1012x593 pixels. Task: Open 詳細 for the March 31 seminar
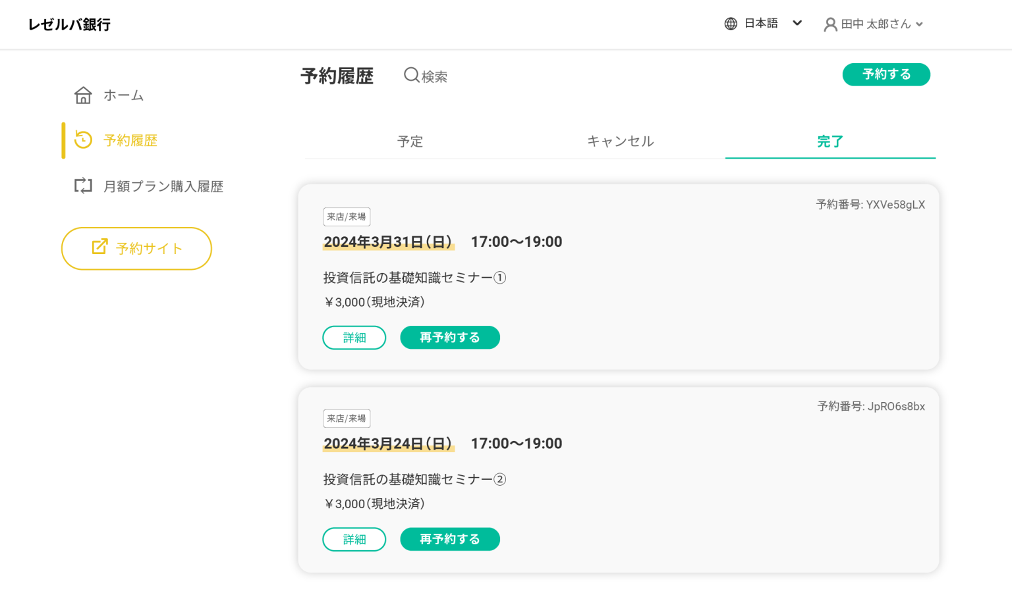pyautogui.click(x=354, y=338)
